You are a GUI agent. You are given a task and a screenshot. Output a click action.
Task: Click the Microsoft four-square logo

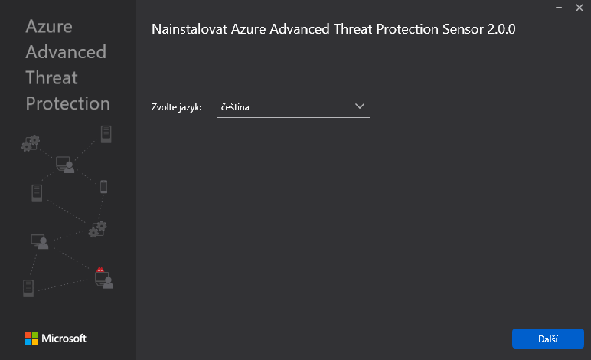click(x=31, y=338)
